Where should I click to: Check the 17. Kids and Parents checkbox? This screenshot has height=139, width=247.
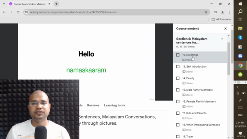pyautogui.click(x=178, y=113)
